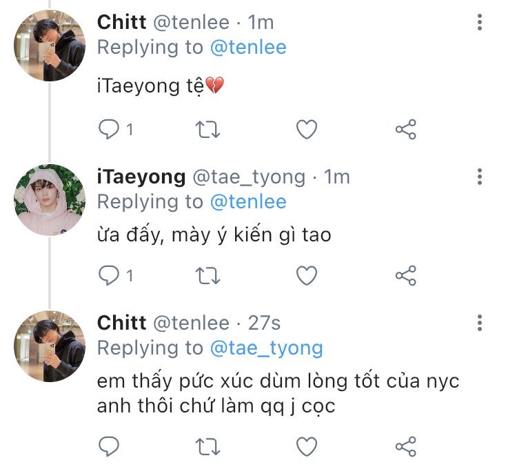Click the iTaeyong display name
The width and height of the screenshot is (517, 469).
point(141,177)
